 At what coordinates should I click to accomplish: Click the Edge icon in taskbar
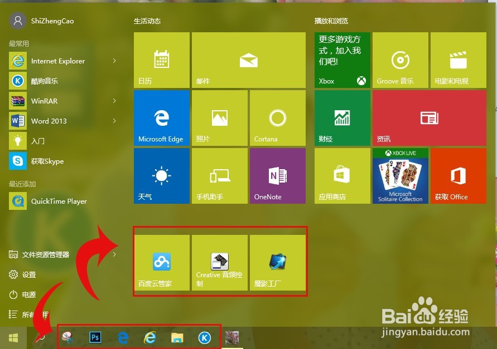tap(123, 338)
